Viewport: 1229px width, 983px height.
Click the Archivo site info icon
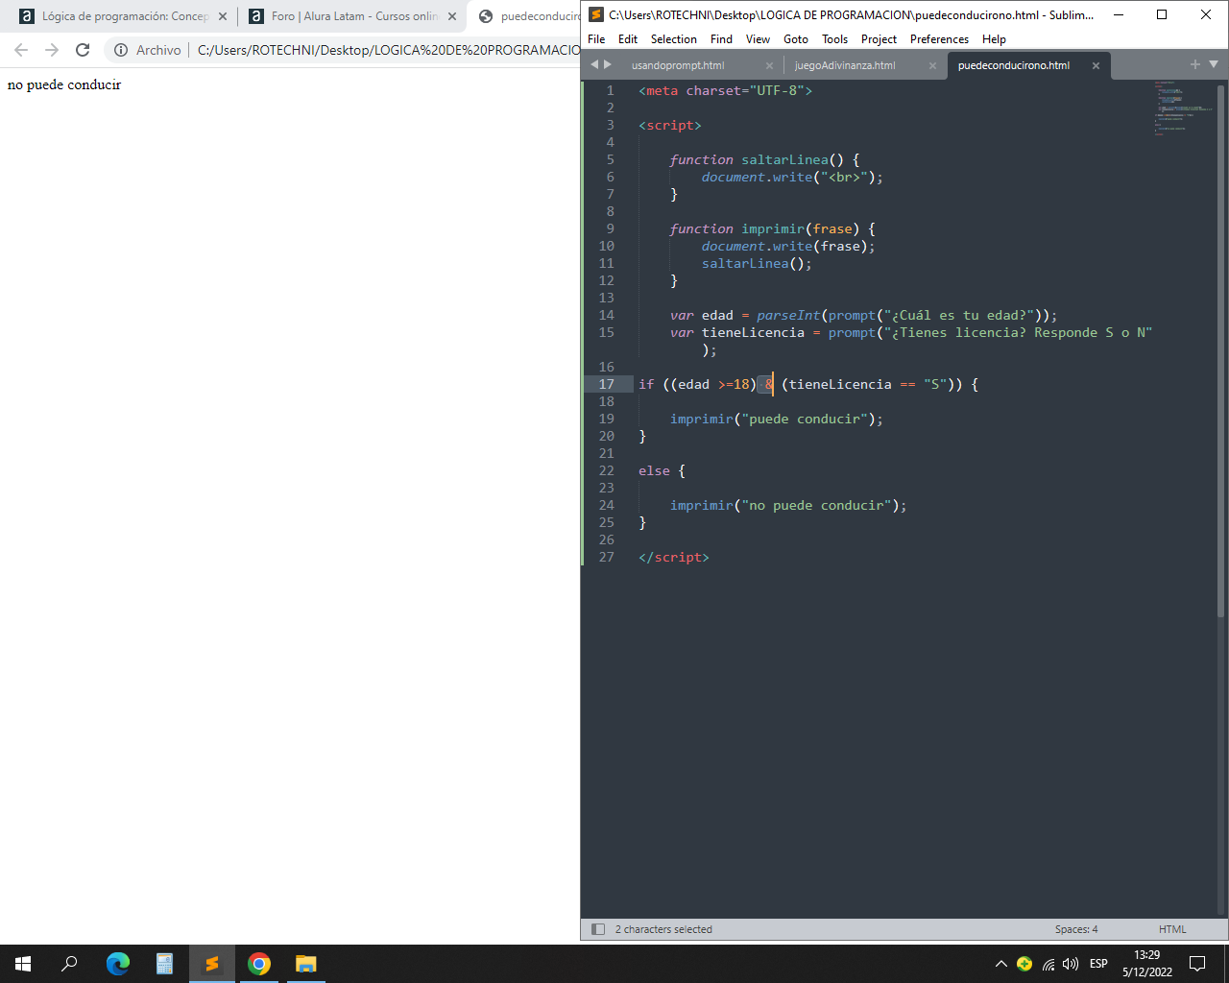[121, 50]
